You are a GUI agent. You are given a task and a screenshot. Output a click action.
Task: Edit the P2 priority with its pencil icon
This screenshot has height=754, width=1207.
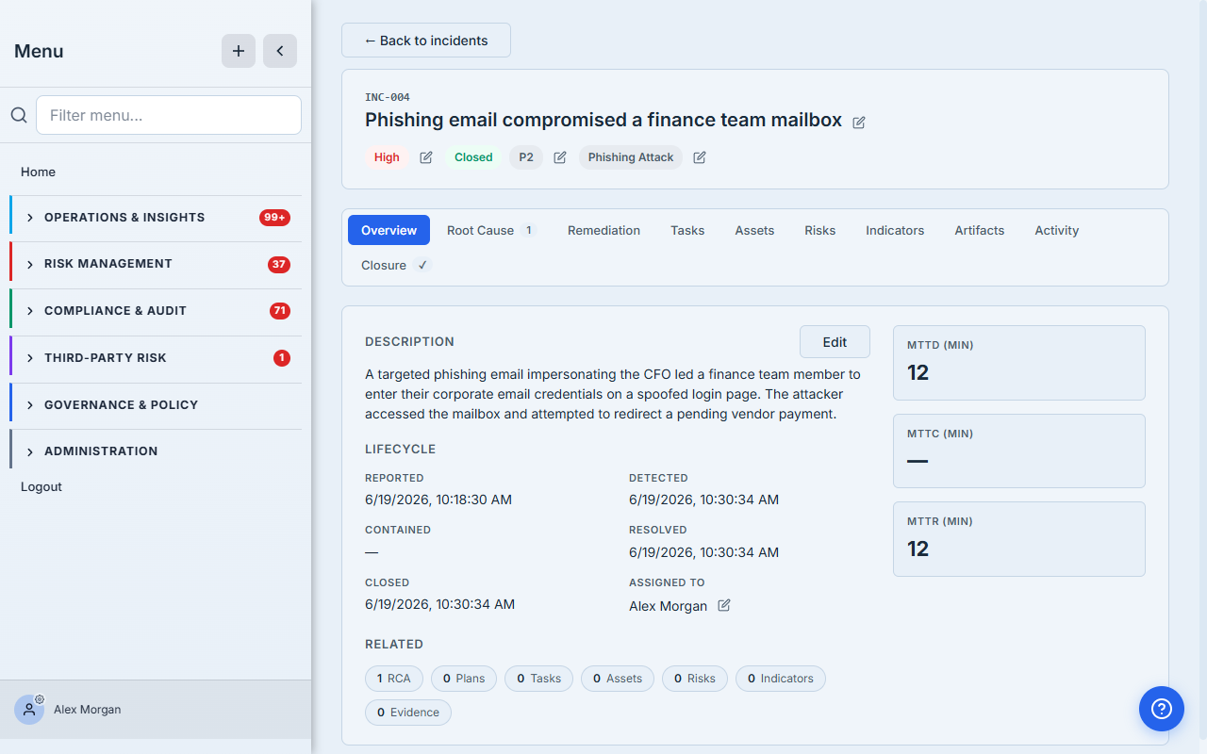click(x=560, y=157)
